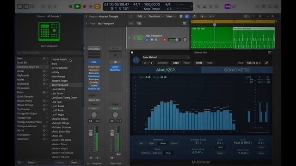Click the next preset arrow in MultiMeter
The width and height of the screenshot is (296, 166).
click(151, 63)
